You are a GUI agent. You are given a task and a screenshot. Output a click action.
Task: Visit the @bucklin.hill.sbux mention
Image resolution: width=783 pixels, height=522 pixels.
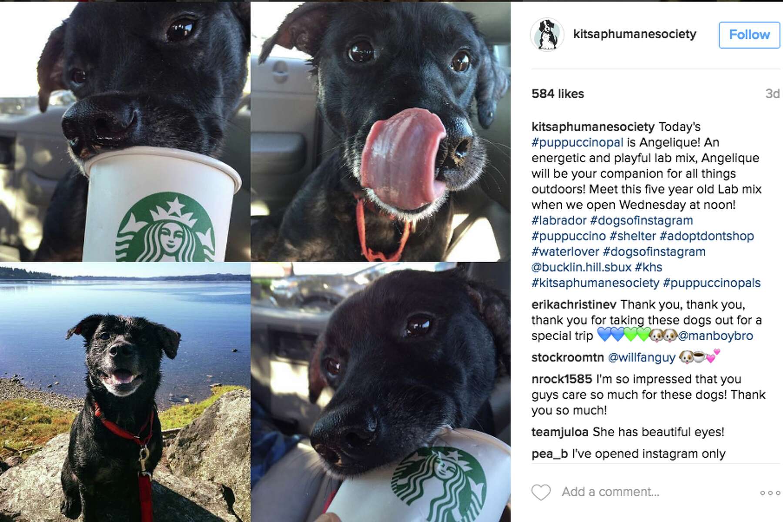point(581,267)
